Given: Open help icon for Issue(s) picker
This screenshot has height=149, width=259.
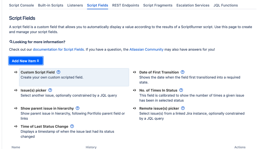Looking at the screenshot, I should coord(50,90).
